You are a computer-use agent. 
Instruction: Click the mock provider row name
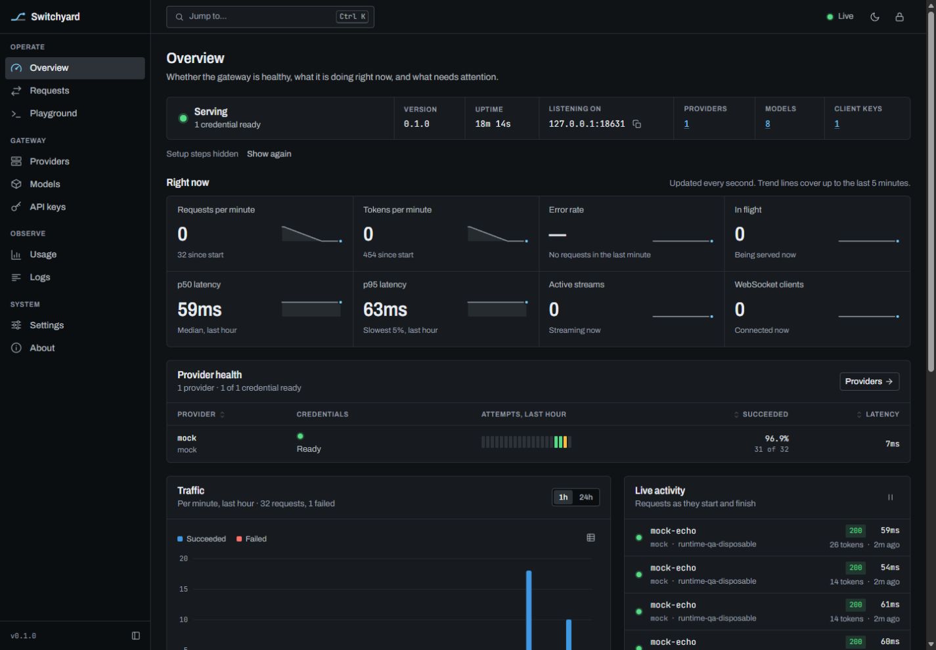pos(187,438)
